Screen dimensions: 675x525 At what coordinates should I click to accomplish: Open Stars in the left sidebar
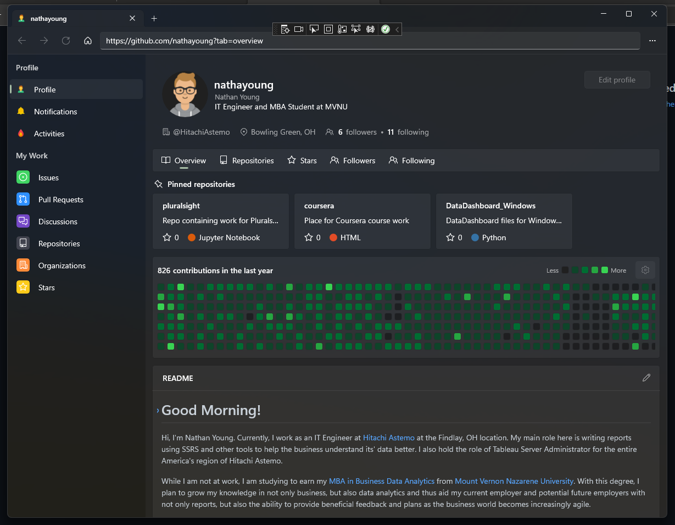point(76,288)
